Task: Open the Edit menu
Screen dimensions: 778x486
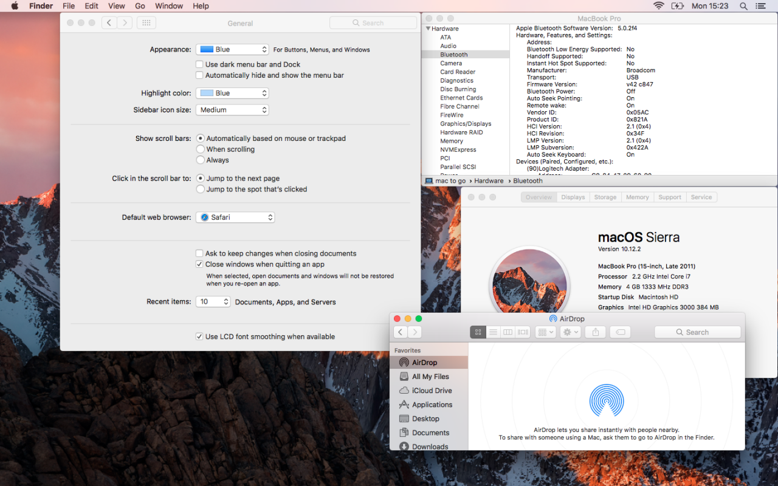Action: (91, 6)
